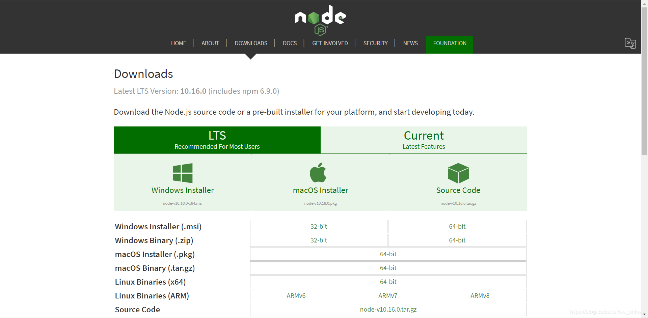Click the Apple logo icon

tap(318, 173)
